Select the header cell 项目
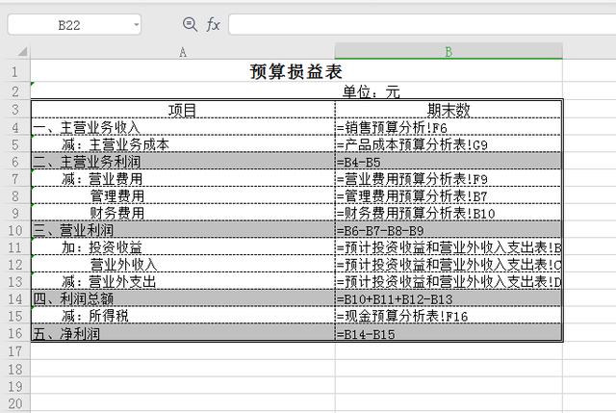 [183, 110]
